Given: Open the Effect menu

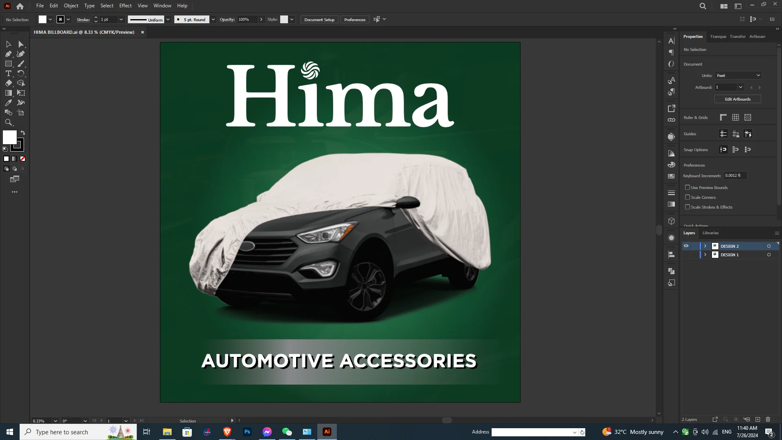Looking at the screenshot, I should point(125,6).
